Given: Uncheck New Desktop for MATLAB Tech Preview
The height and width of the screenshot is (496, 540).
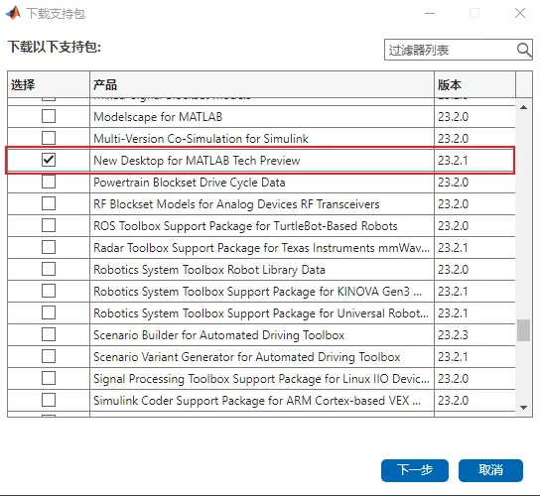Looking at the screenshot, I should [49, 160].
